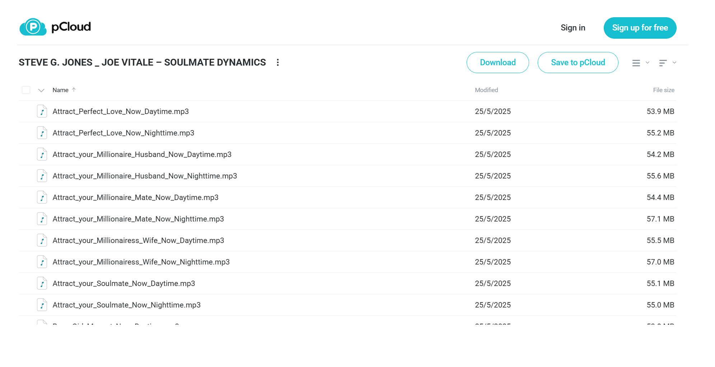Open file Attract_Perfect_Love_Now_Nighttime.mp3
The width and height of the screenshot is (715, 367).
click(x=123, y=133)
